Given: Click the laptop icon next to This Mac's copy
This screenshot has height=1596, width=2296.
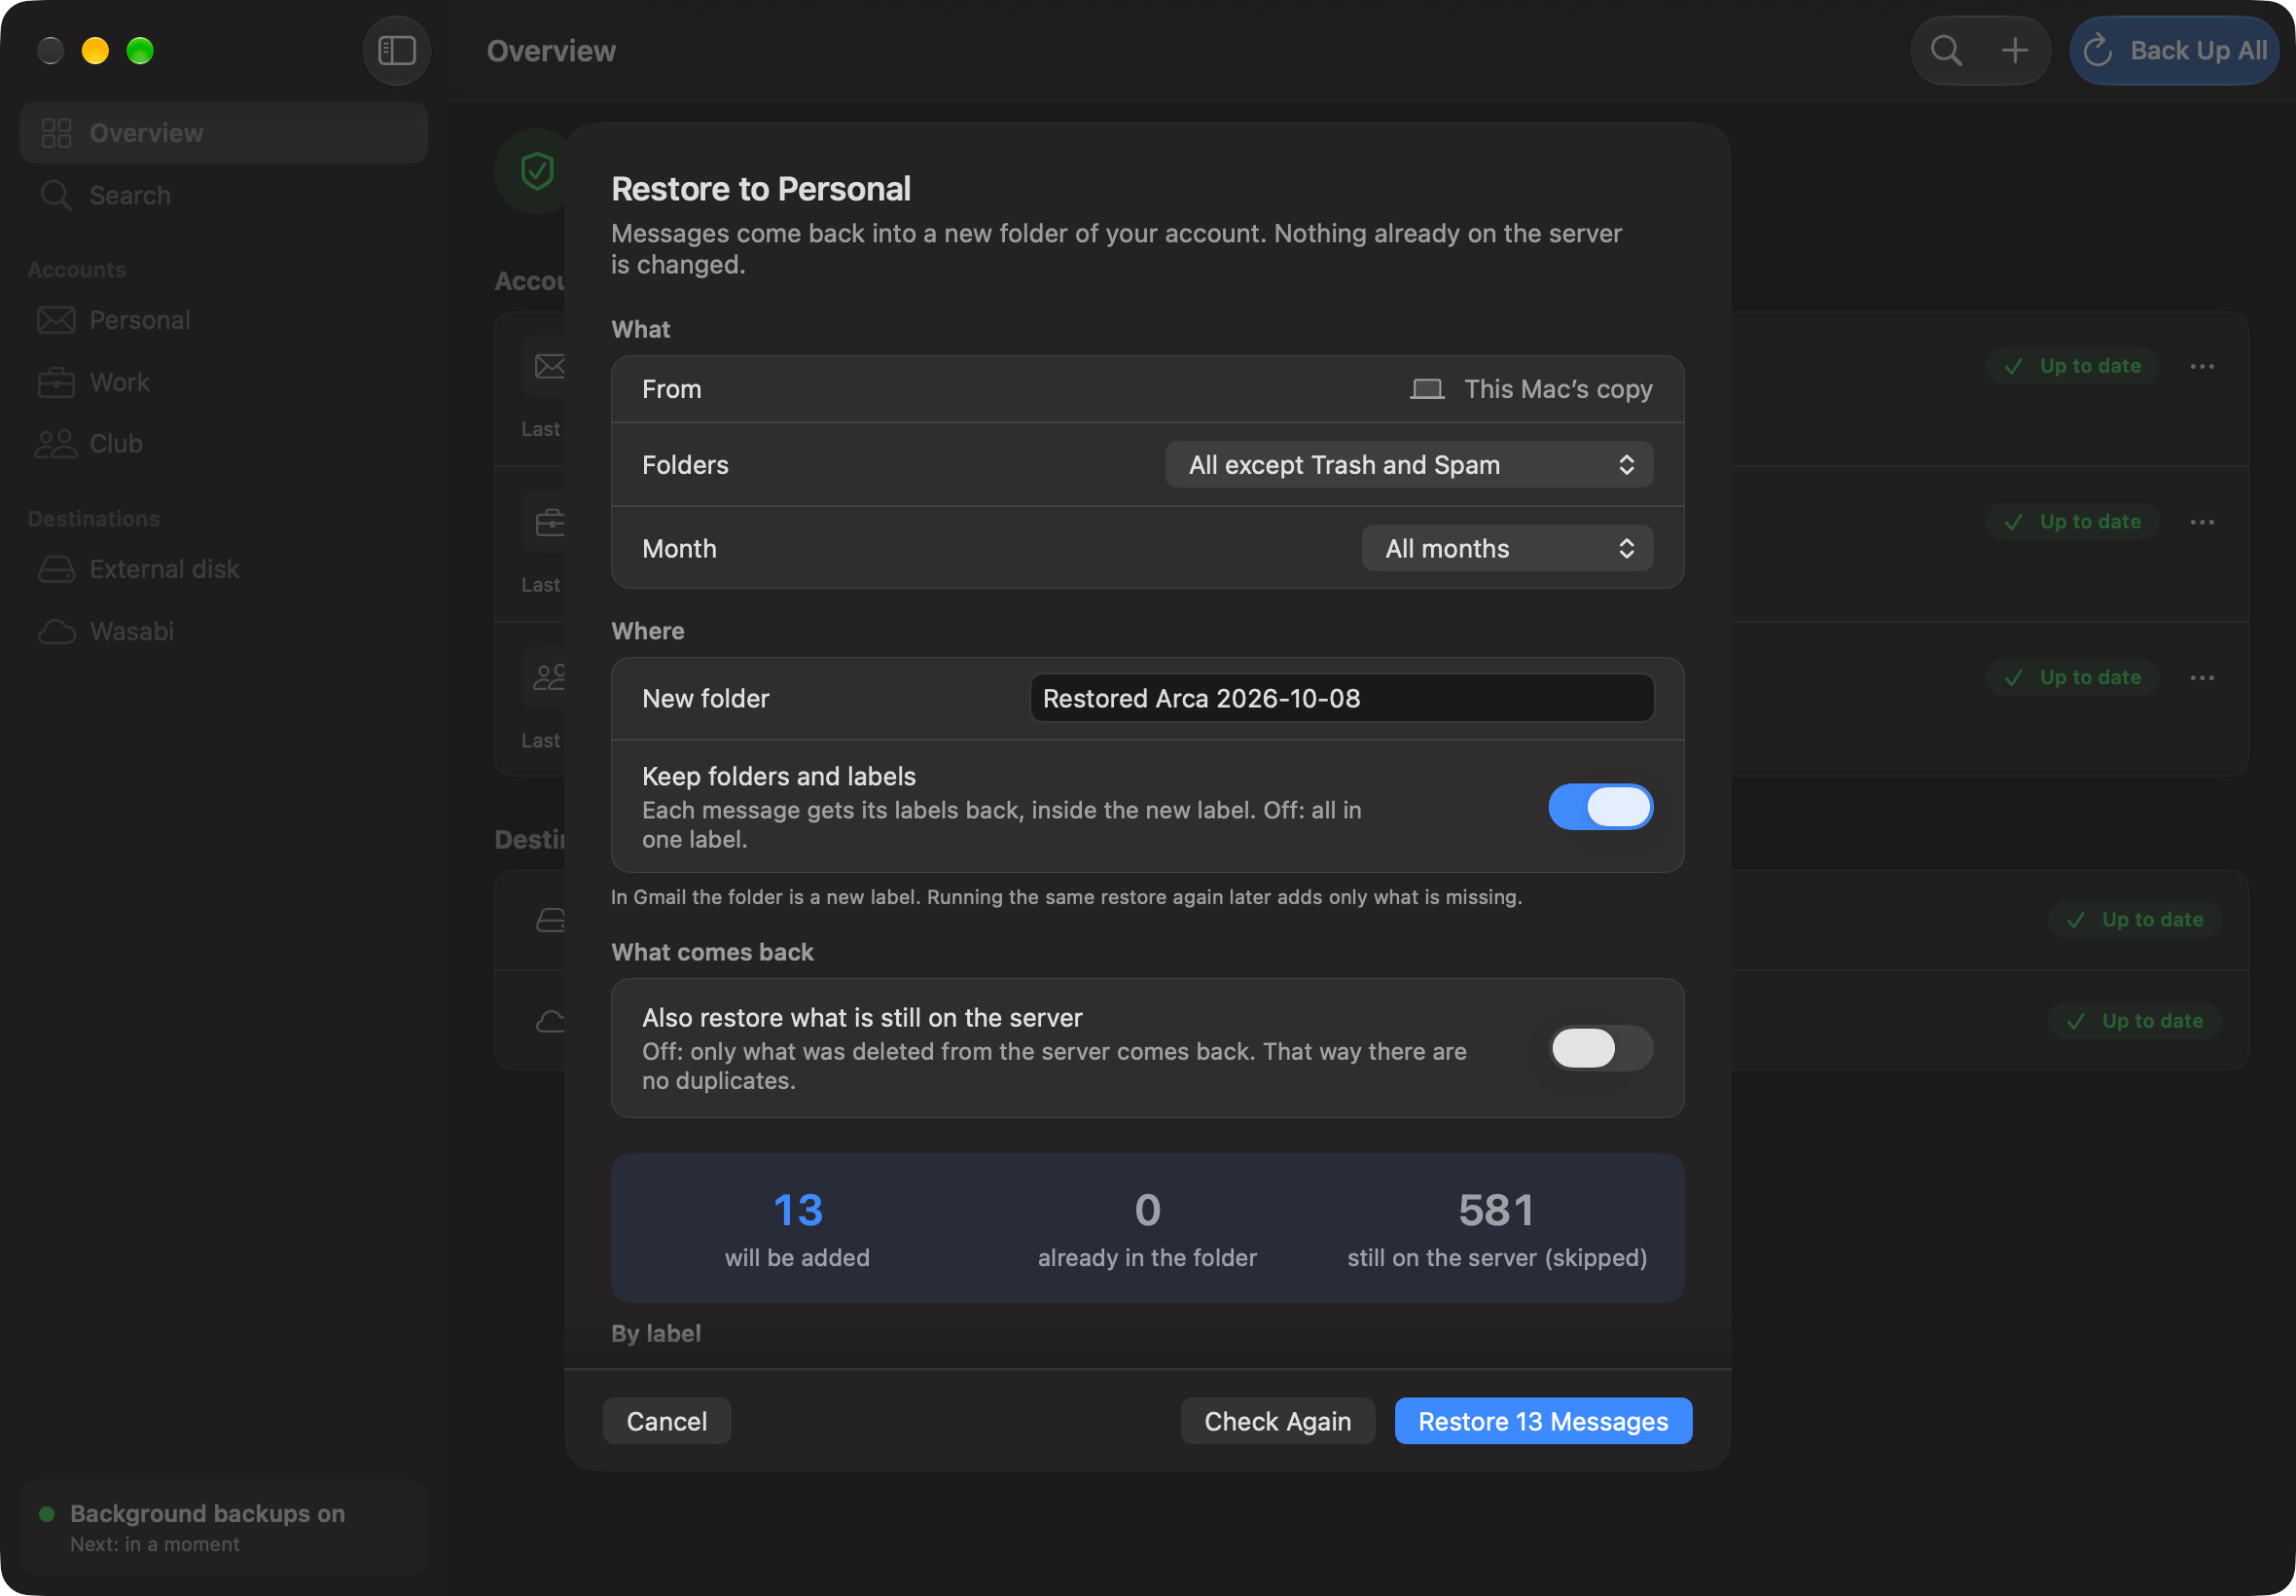Looking at the screenshot, I should coord(1426,389).
